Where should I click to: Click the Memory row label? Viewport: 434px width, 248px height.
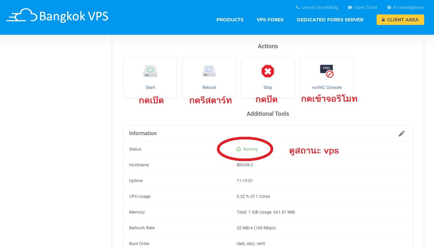click(x=137, y=212)
